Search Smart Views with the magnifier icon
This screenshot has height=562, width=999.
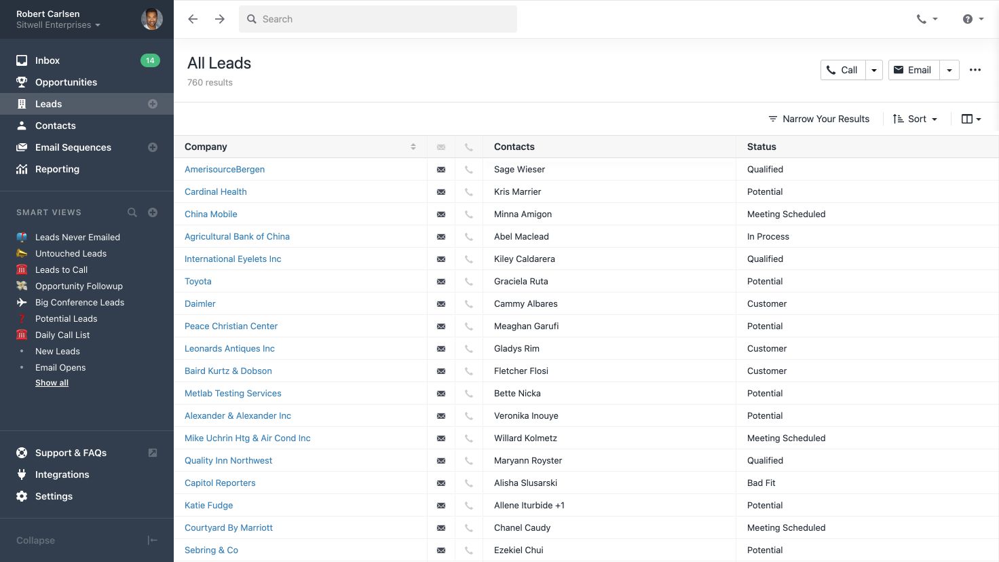click(132, 212)
